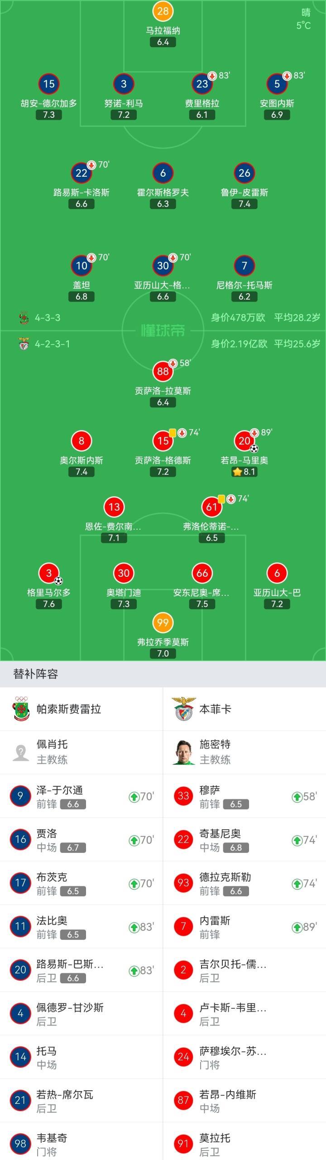View coach 施密特 photo
Viewport: 326px width, 1160px height.
(183, 752)
